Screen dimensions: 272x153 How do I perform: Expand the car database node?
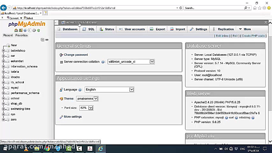(3, 56)
